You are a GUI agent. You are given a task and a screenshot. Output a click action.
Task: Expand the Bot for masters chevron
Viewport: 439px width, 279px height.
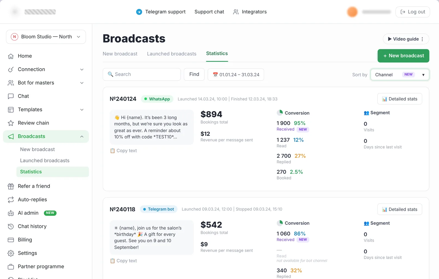pos(82,83)
